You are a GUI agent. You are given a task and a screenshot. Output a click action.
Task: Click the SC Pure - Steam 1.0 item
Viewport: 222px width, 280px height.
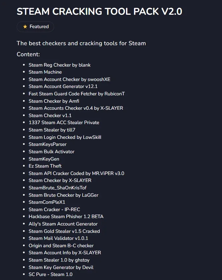pos(51,274)
